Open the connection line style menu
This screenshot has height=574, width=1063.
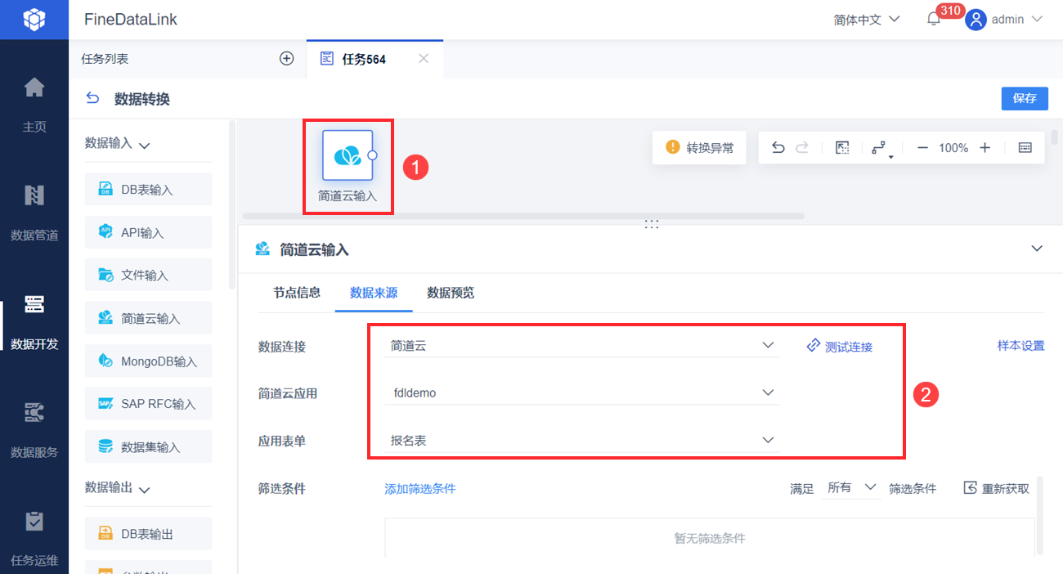click(881, 148)
